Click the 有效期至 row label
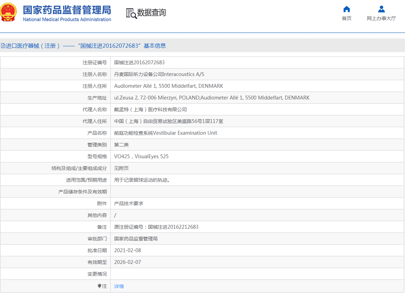405x295 pixels. pos(97,262)
